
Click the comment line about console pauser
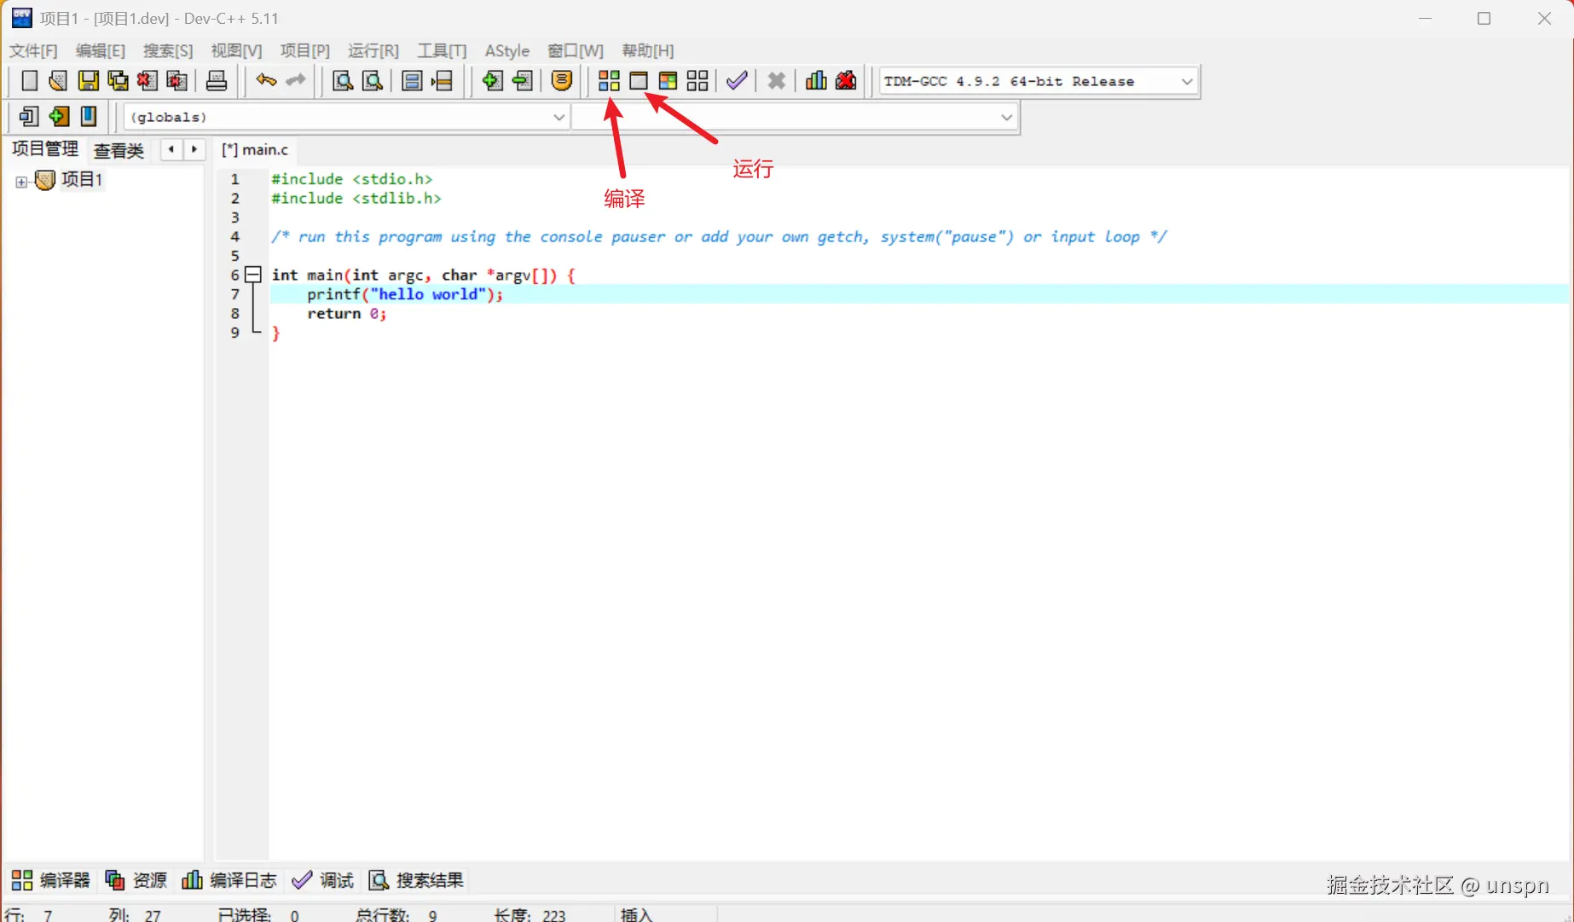(x=719, y=237)
